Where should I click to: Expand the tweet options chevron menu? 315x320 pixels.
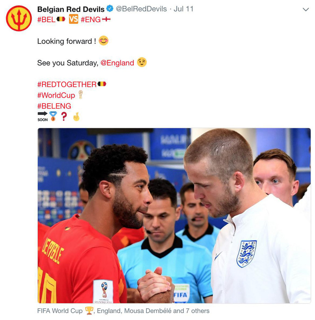tap(306, 9)
